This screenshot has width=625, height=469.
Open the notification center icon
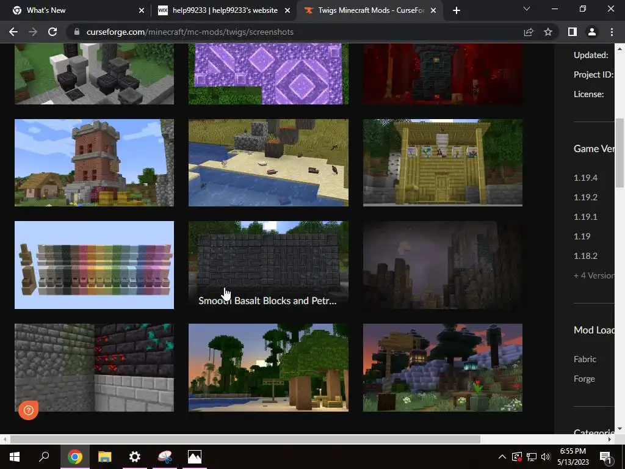[x=605, y=457]
